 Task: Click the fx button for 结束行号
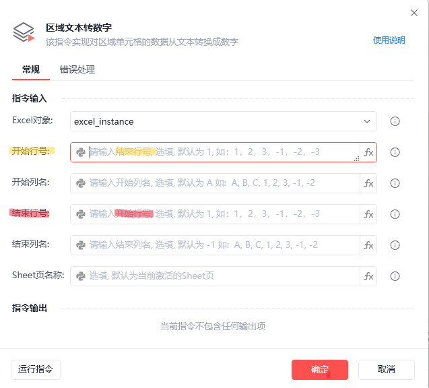[x=368, y=214]
